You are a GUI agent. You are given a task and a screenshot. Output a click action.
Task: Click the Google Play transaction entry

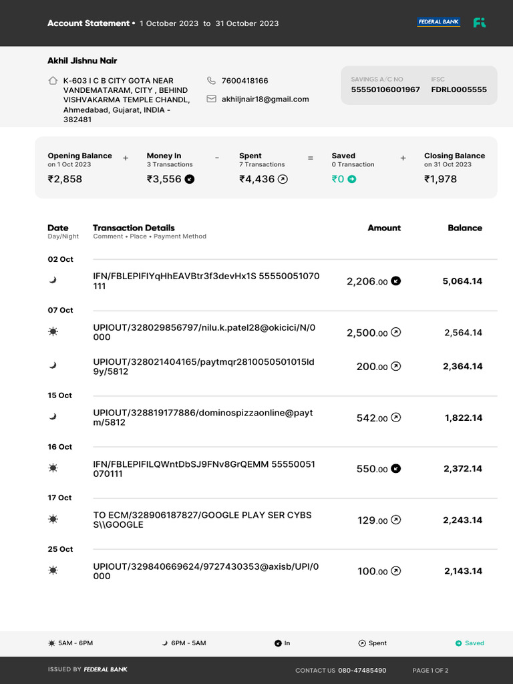(202, 520)
